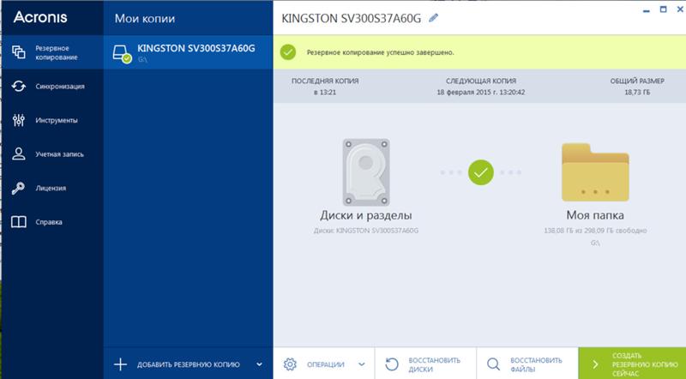Click the circular restore arrow icon

click(x=392, y=364)
